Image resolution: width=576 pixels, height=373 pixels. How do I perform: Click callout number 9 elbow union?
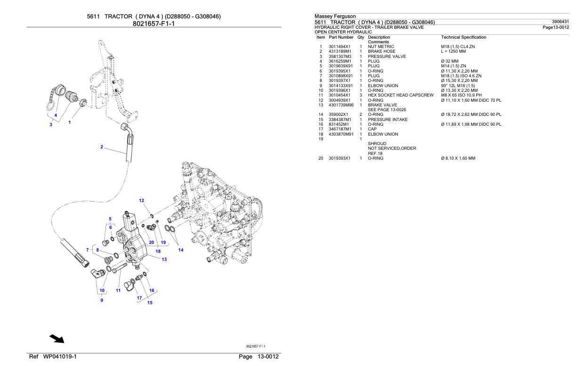tap(102, 300)
